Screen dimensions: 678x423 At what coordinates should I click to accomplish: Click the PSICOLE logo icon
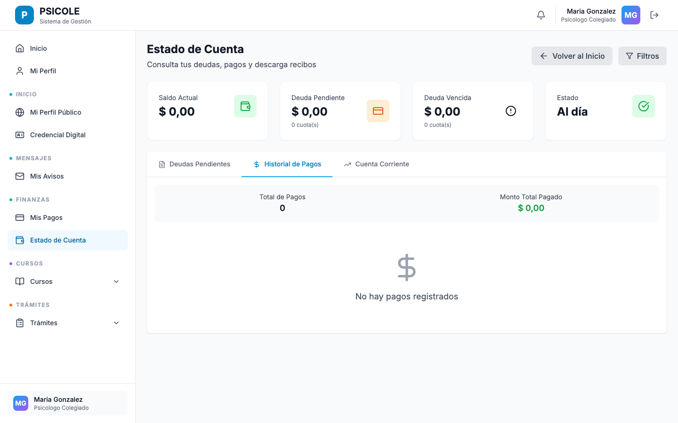(x=24, y=15)
